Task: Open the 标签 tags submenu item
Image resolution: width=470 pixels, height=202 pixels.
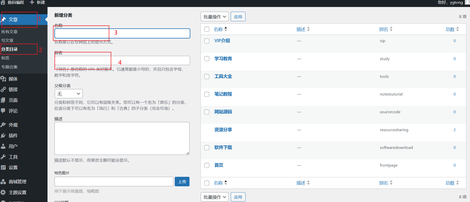Action: point(5,58)
